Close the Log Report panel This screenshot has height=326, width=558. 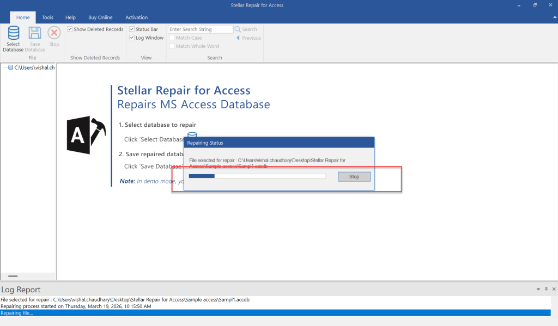pyautogui.click(x=554, y=289)
